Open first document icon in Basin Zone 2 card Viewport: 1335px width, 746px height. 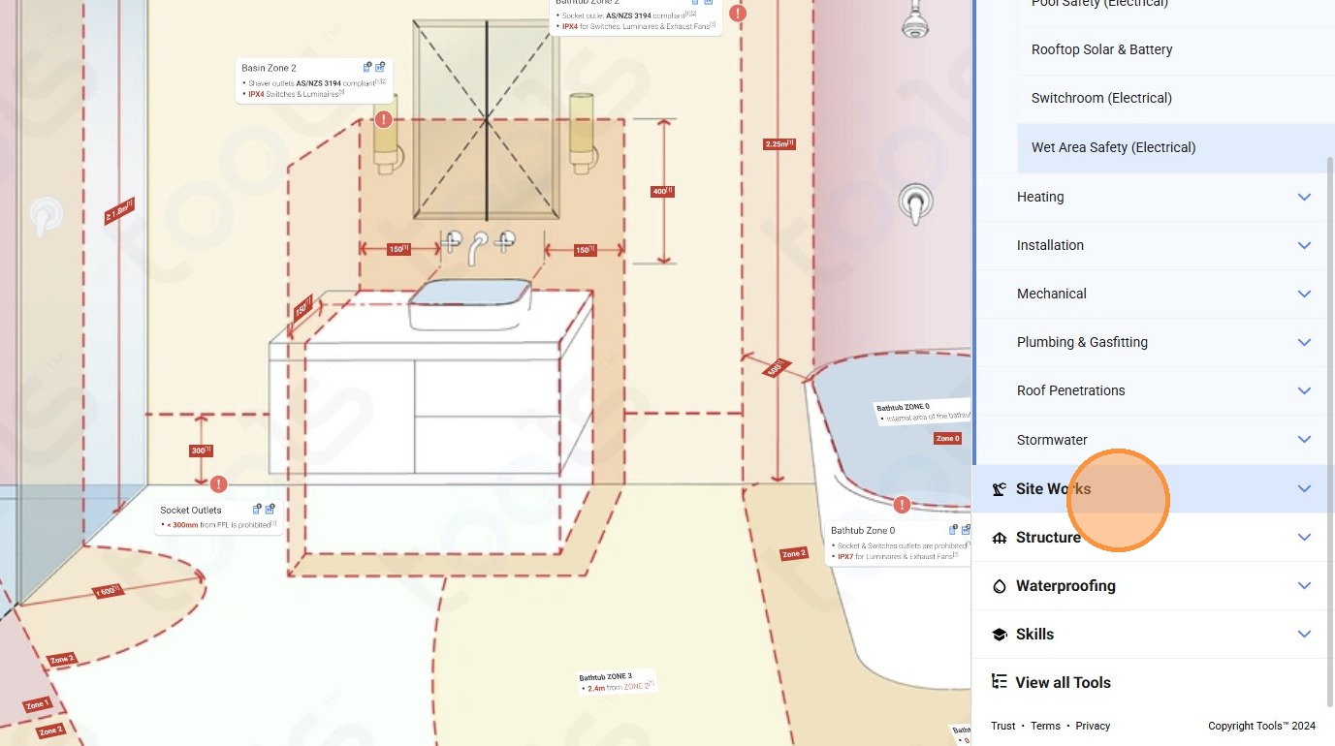tap(367, 67)
